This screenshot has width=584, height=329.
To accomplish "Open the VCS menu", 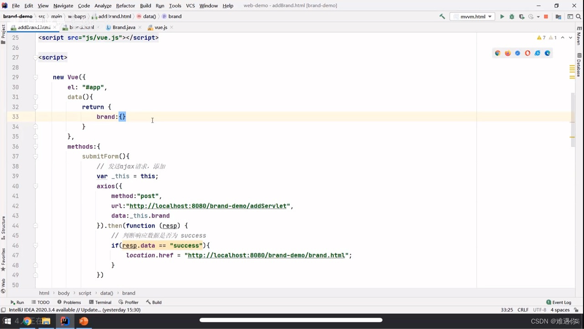I will coord(190,5).
